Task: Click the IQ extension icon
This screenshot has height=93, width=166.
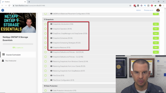Action: pos(145,6)
